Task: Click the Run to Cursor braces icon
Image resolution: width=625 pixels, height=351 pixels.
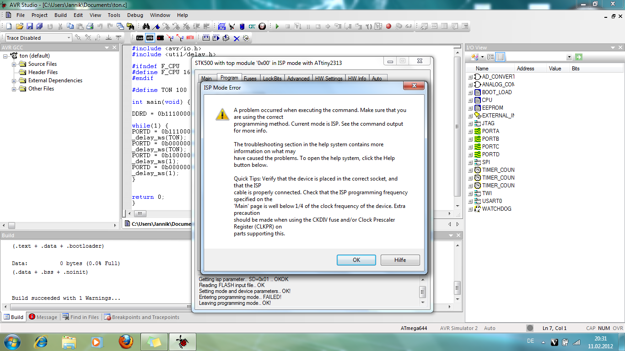Action: tap(369, 26)
